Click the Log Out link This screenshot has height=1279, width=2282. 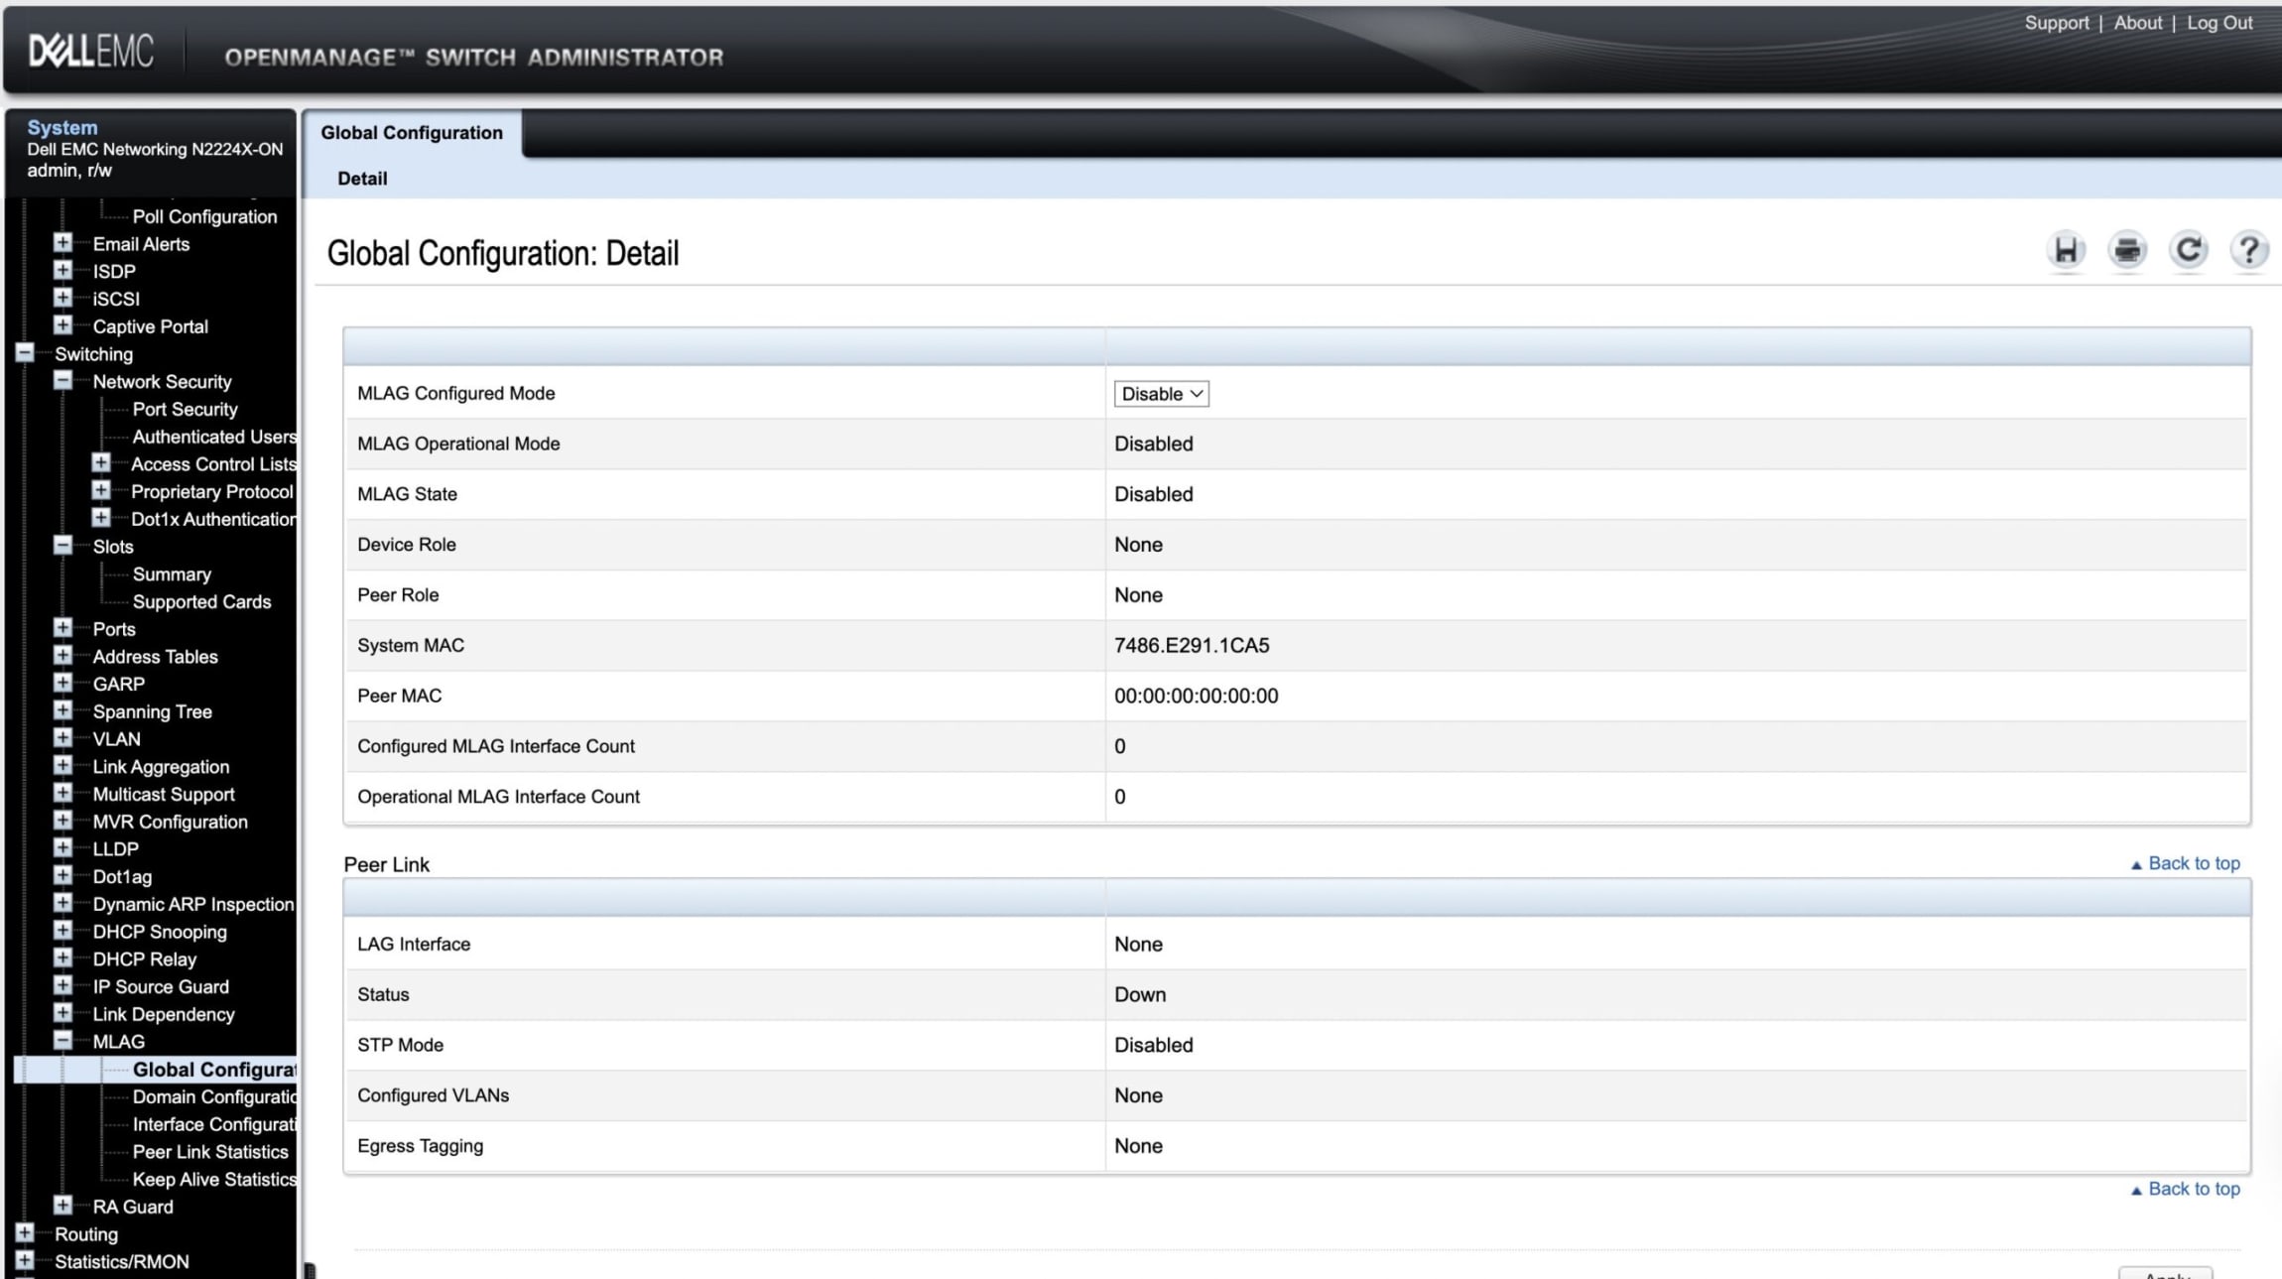pyautogui.click(x=2219, y=23)
